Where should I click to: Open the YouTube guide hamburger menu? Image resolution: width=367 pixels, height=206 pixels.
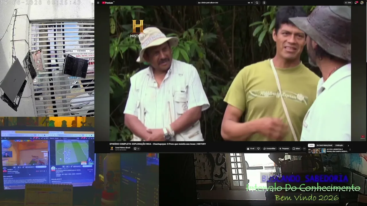98,3
